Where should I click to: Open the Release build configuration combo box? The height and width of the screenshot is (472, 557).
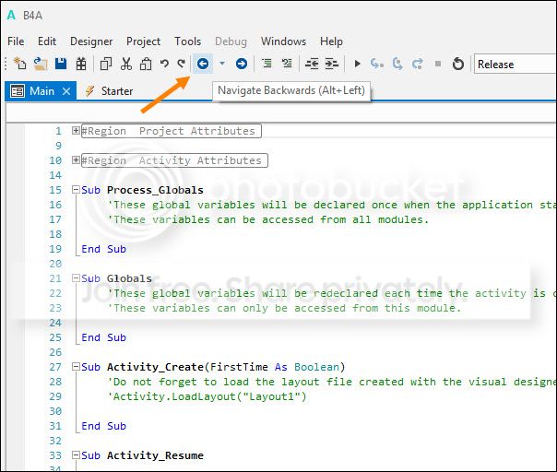(516, 64)
